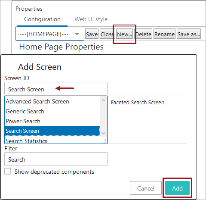Enable Show deprecated components checkbox
Screen dimensions: 206x200
(8, 171)
